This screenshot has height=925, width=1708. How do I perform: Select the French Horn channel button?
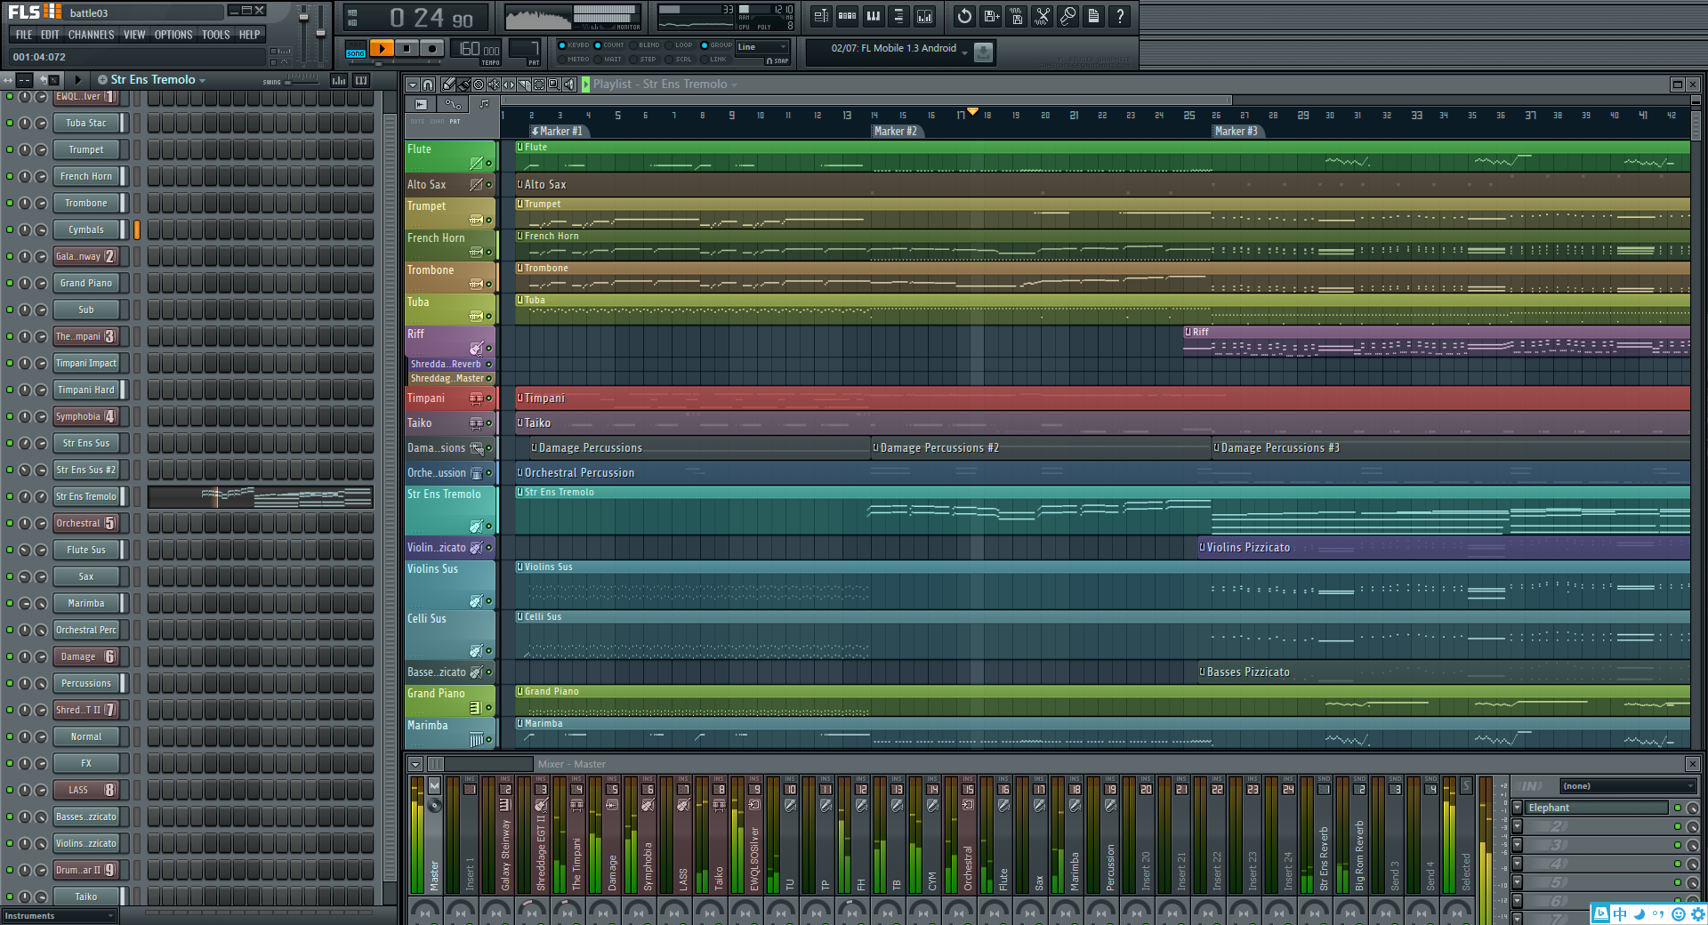(x=86, y=176)
